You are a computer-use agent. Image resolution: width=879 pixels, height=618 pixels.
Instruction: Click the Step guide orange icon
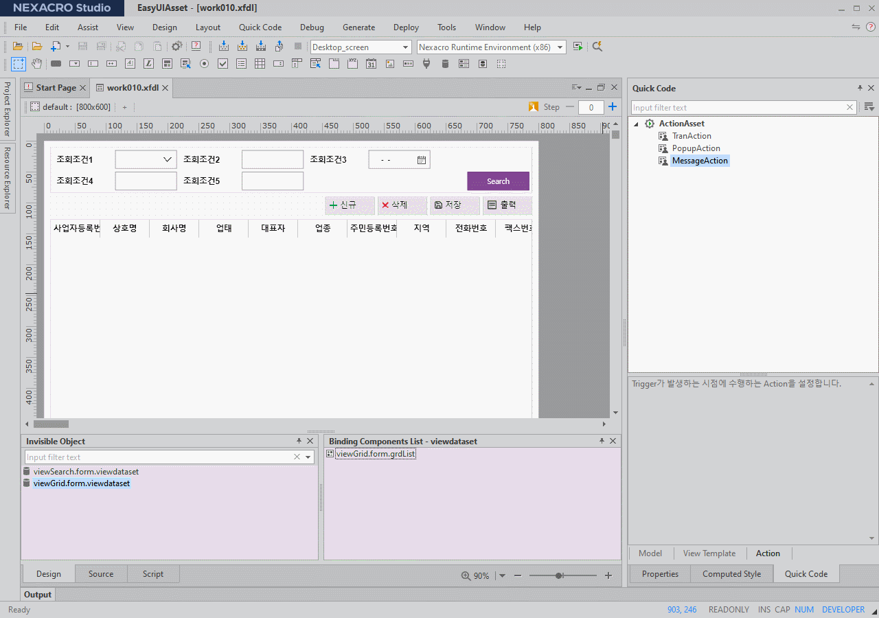(x=533, y=107)
